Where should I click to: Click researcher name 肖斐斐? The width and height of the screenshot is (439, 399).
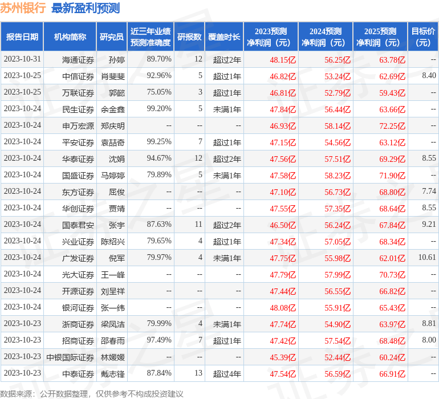113,76
